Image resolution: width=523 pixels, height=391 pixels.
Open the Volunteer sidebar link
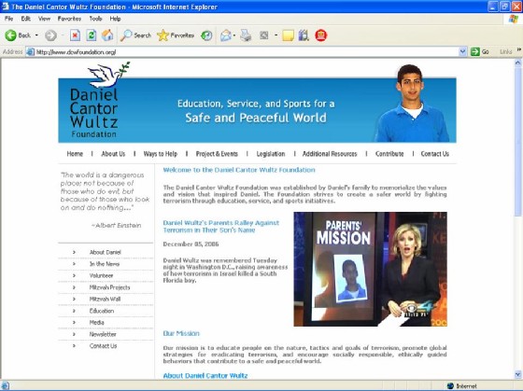[x=101, y=275]
